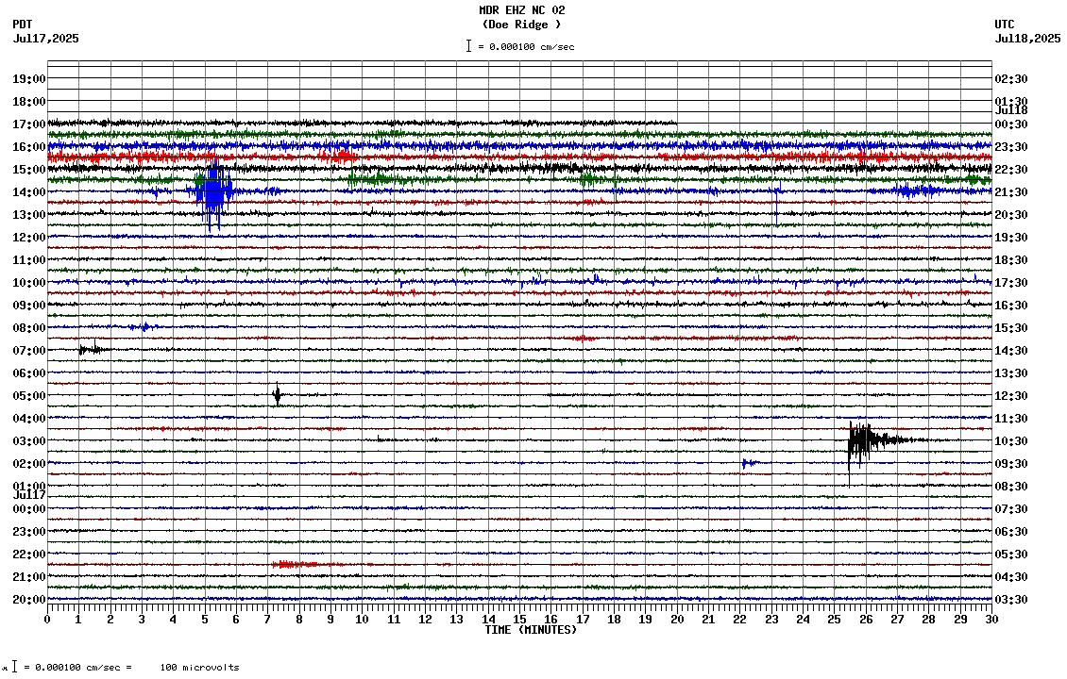Click the minute '13' tick label on time axis
The width and height of the screenshot is (1067, 679).
[457, 620]
